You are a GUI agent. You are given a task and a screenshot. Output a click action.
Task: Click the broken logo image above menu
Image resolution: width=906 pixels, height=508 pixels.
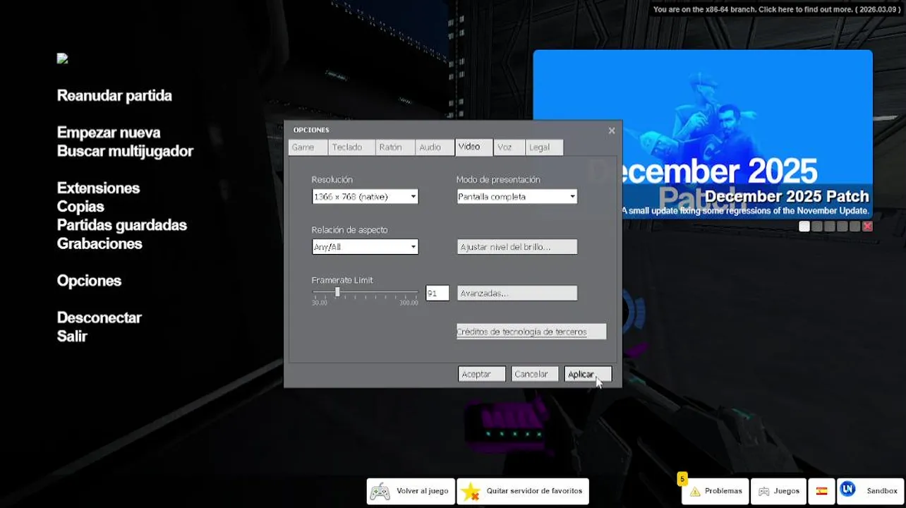(x=62, y=59)
